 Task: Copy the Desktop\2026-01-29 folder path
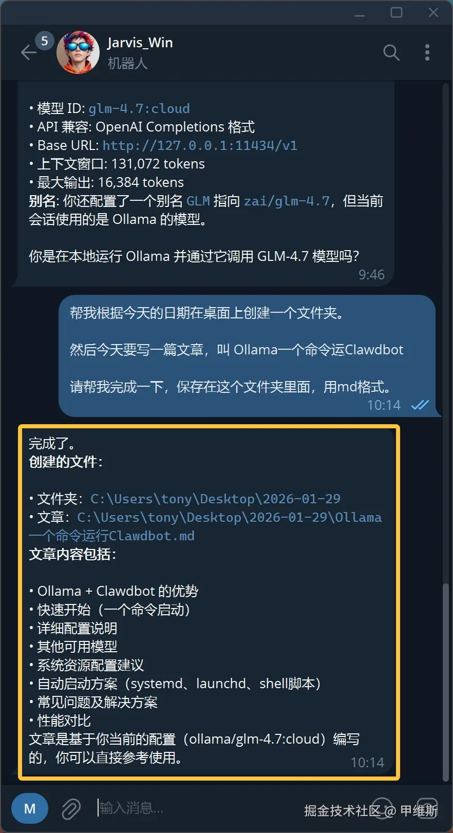click(x=215, y=499)
